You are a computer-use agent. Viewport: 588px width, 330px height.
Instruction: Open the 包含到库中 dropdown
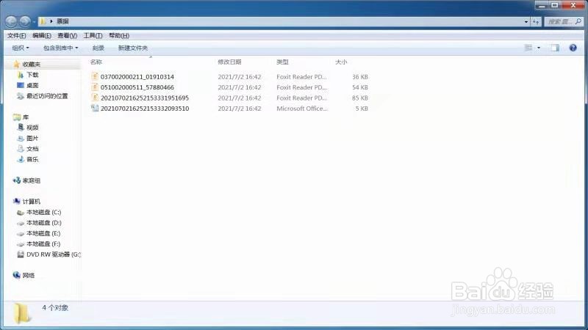pyautogui.click(x=60, y=48)
